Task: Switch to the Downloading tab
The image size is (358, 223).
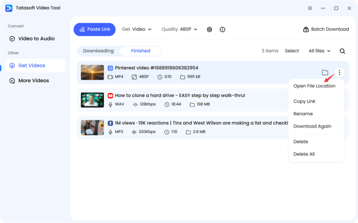Action: pyautogui.click(x=98, y=51)
